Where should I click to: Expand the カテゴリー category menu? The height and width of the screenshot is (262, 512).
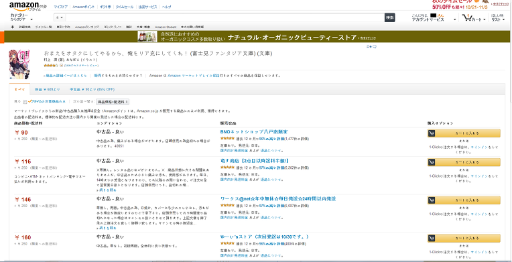(x=21, y=17)
